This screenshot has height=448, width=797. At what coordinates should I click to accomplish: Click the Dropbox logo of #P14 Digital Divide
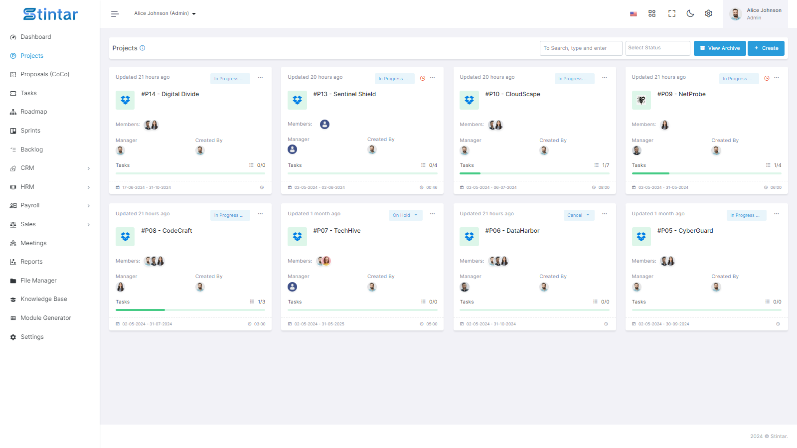coord(125,100)
